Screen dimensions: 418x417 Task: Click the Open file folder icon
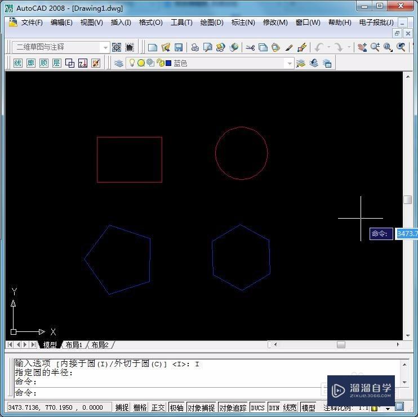[166, 47]
